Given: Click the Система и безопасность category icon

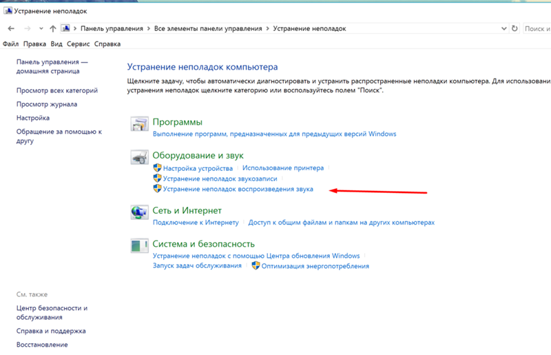Looking at the screenshot, I should coord(140,246).
